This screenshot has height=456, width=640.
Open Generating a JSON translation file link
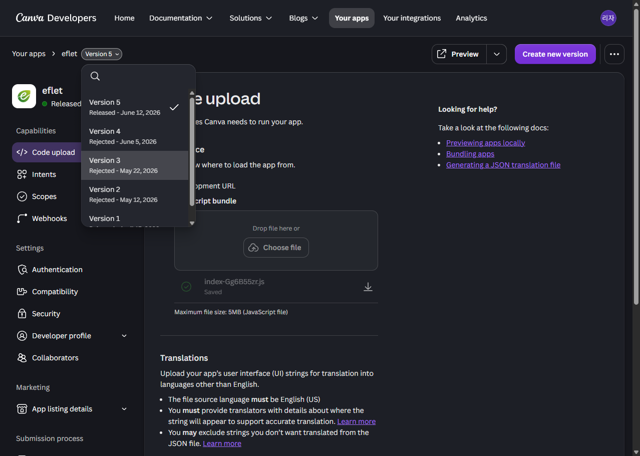click(503, 165)
